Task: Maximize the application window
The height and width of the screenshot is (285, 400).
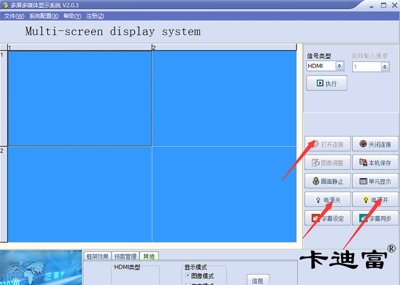Action: pyautogui.click(x=383, y=5)
